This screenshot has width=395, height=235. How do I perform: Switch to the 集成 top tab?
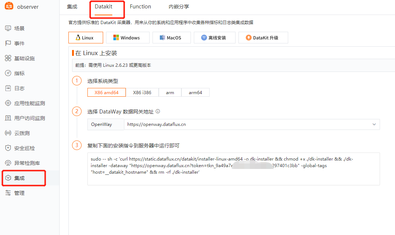[72, 7]
